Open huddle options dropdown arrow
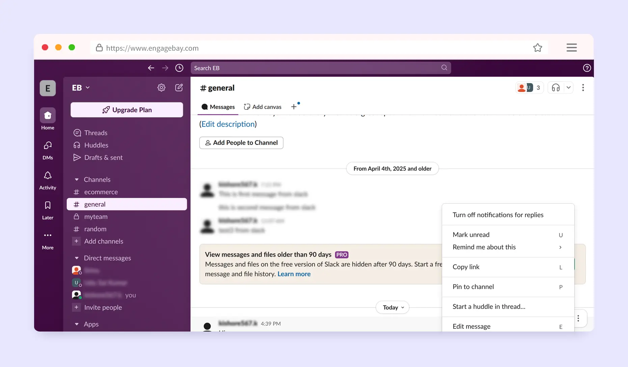The image size is (628, 367). [568, 88]
